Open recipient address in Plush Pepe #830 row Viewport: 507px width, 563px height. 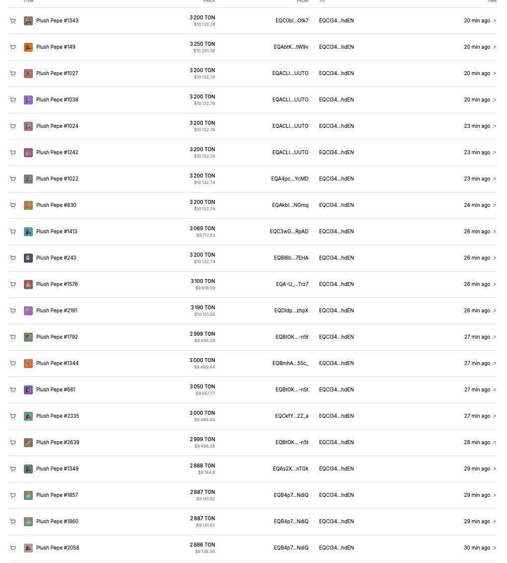[x=336, y=205]
